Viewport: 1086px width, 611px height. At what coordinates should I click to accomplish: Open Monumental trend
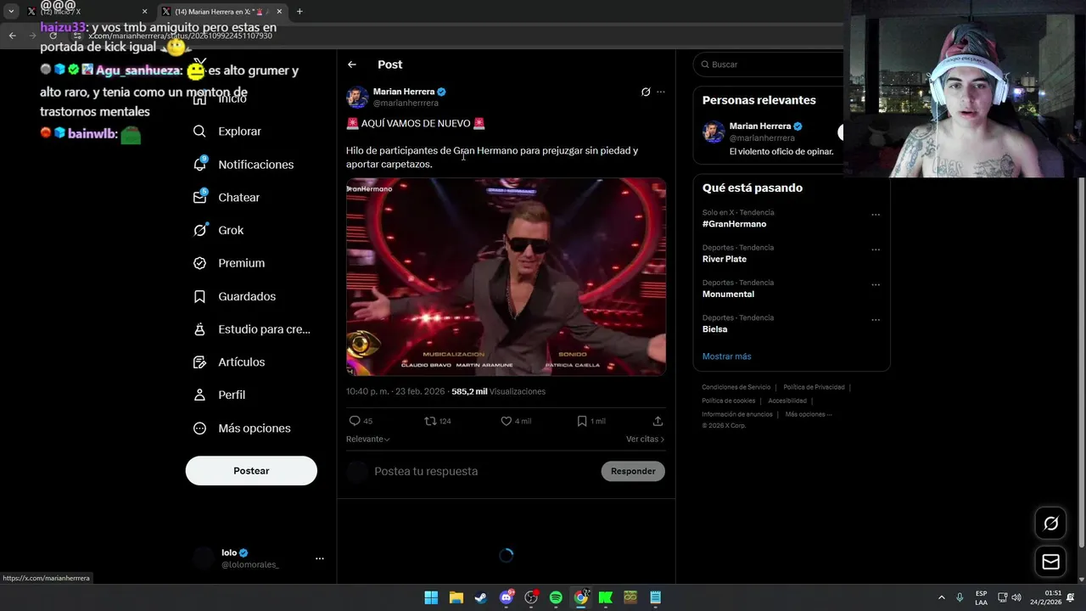click(728, 294)
